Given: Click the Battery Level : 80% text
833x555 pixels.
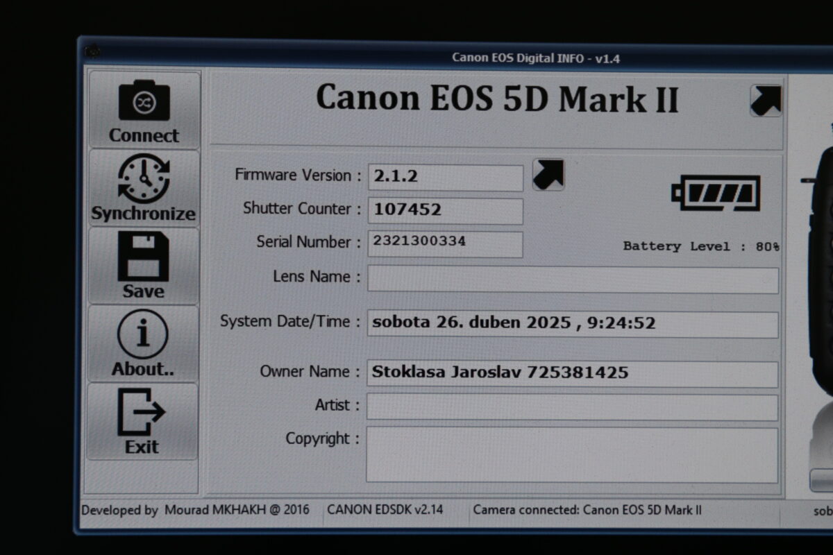Looking at the screenshot, I should click(x=701, y=246).
